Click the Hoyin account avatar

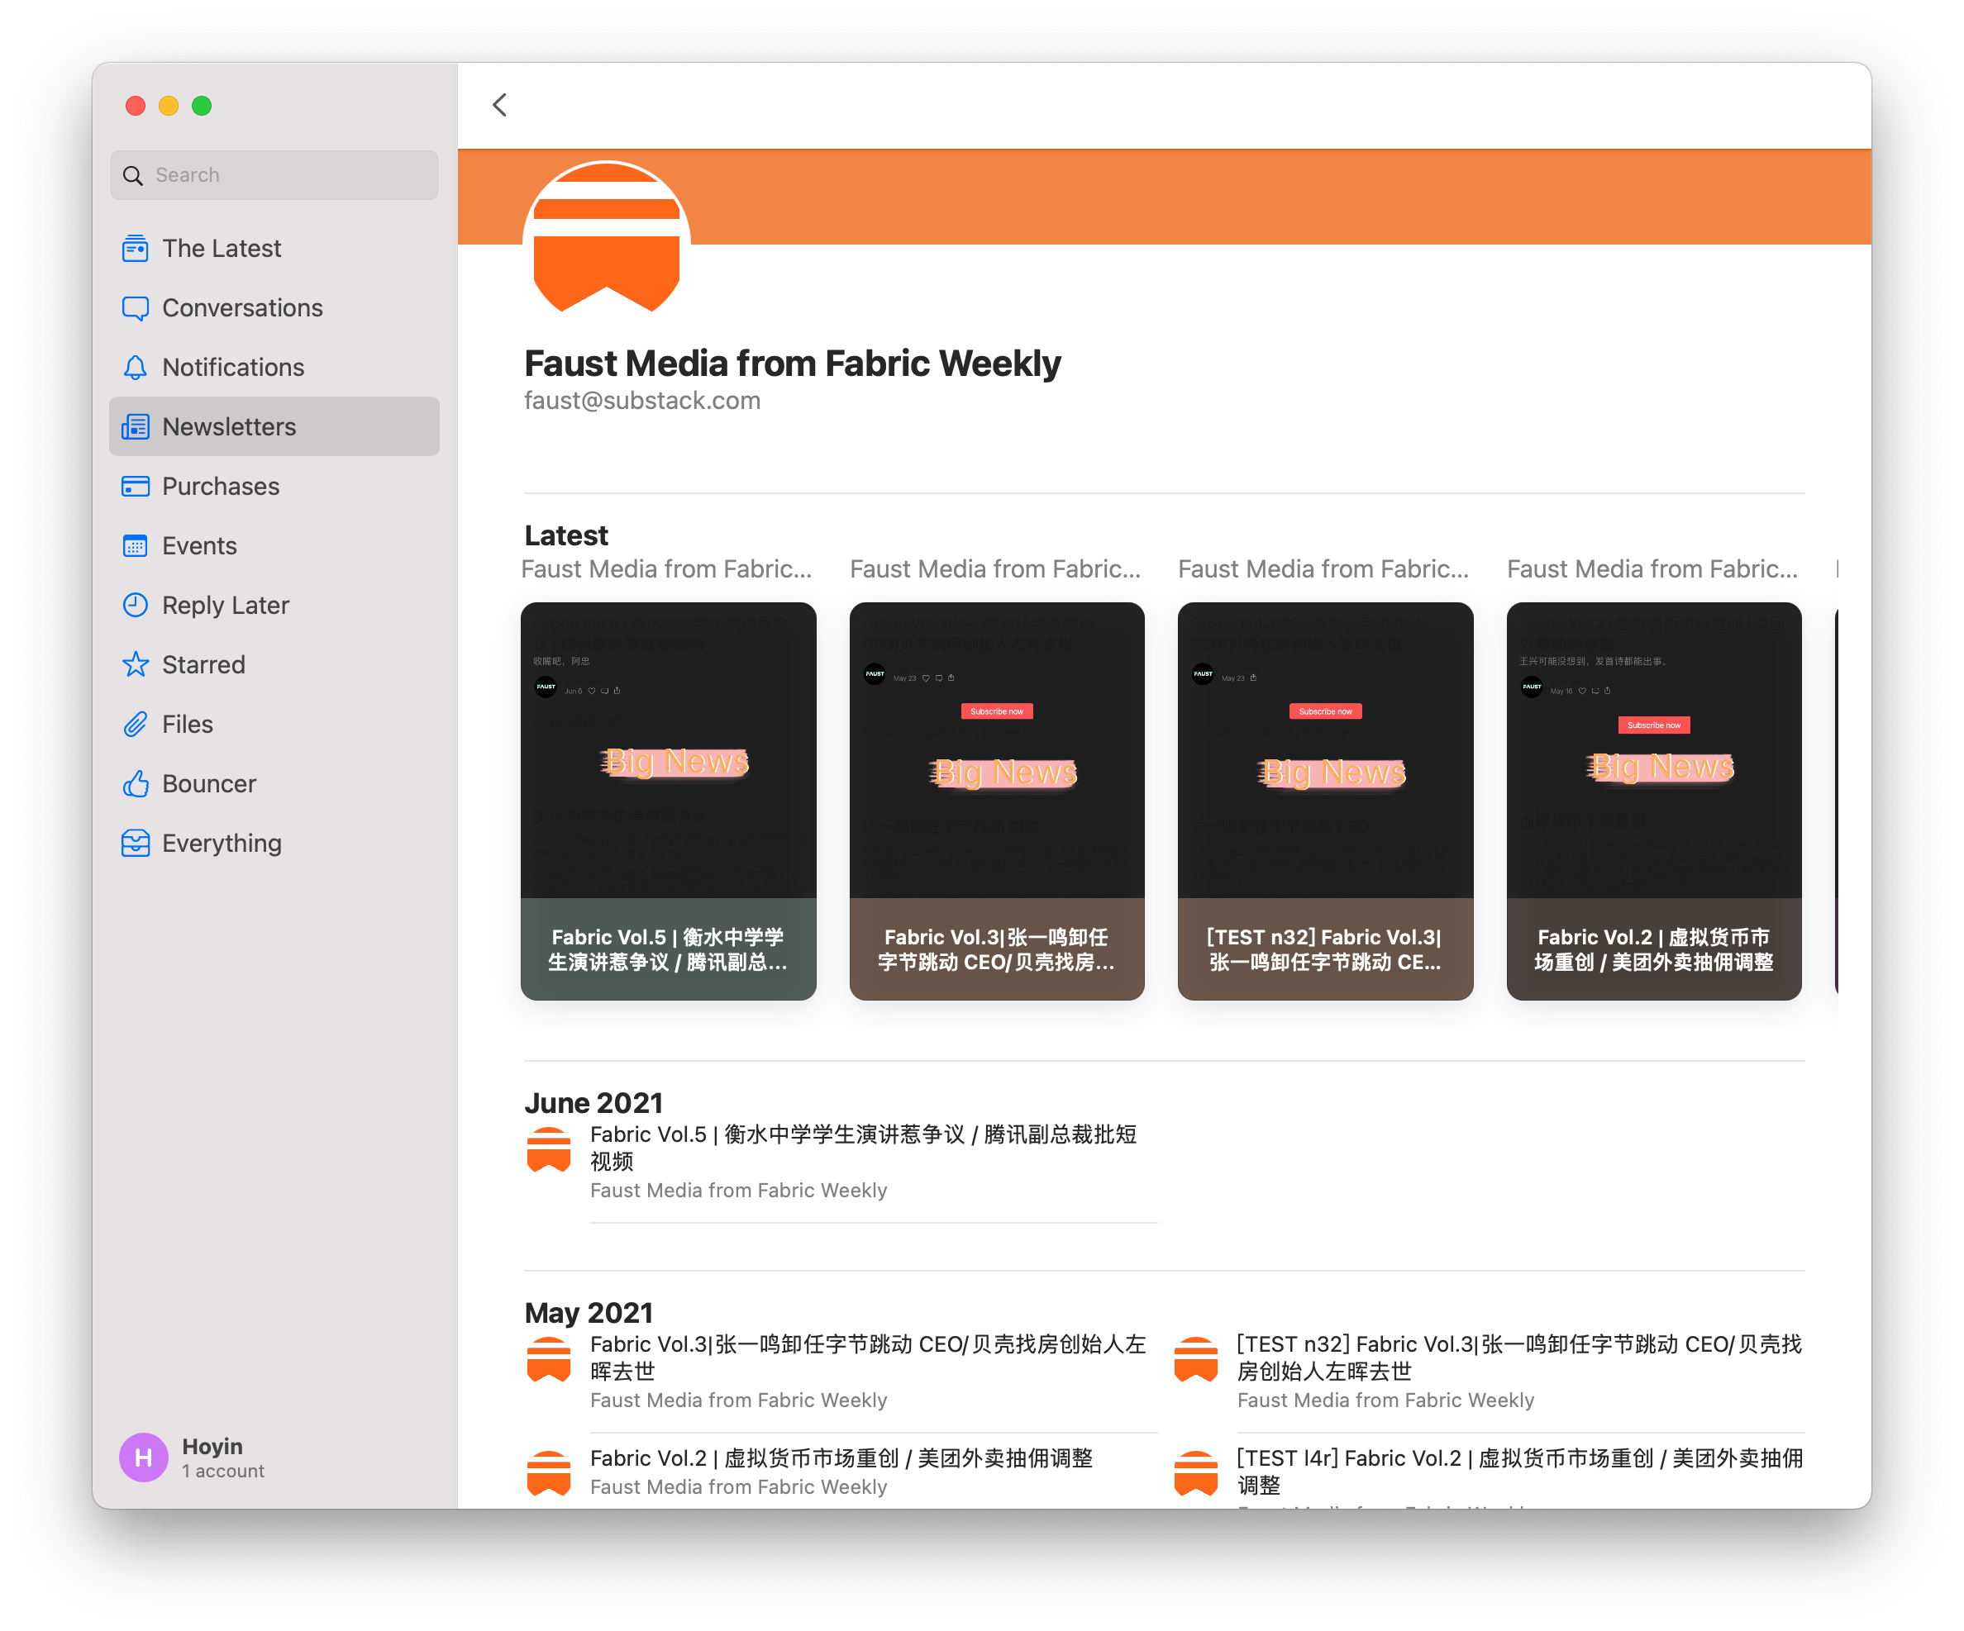(143, 1456)
